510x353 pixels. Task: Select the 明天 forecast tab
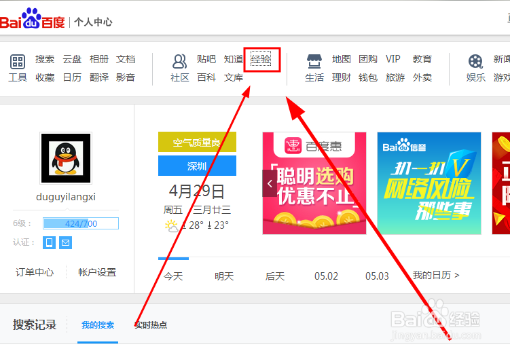(224, 276)
